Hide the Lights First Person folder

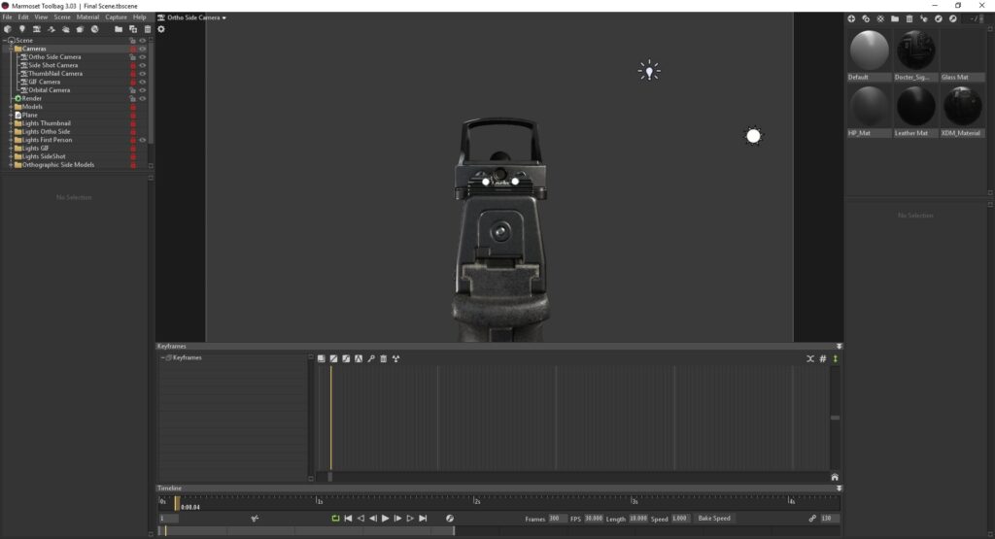(x=142, y=140)
